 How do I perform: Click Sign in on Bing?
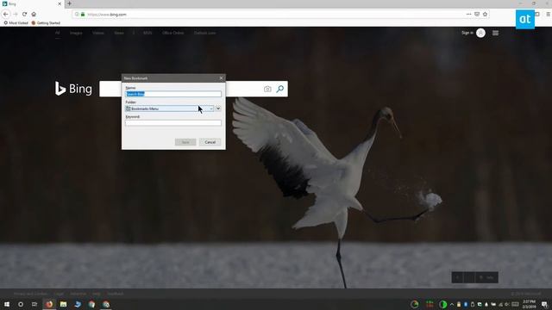[467, 33]
